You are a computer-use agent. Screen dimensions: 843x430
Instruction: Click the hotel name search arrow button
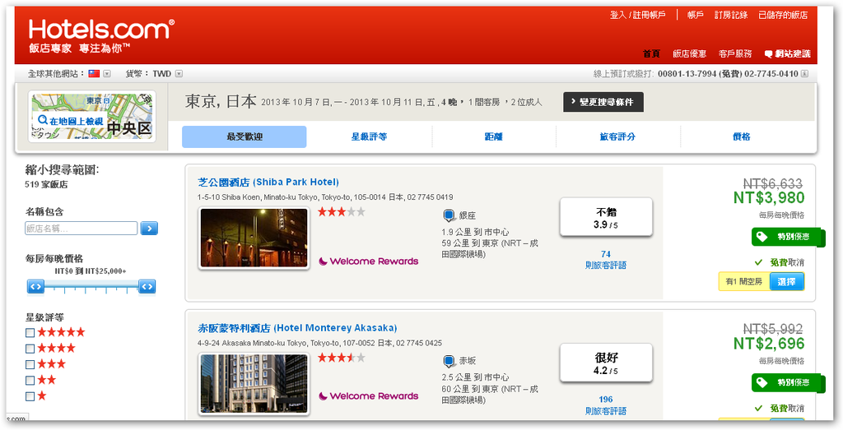[x=149, y=228]
